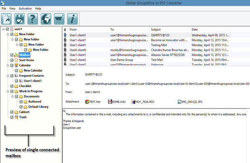
Task: Click the save converted file toolbar icon
Action: coord(19,19)
